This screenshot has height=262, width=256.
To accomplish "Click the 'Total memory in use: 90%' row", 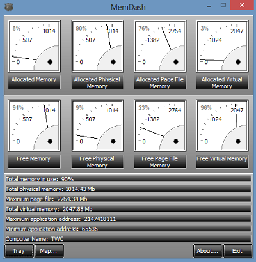I will 128,179.
